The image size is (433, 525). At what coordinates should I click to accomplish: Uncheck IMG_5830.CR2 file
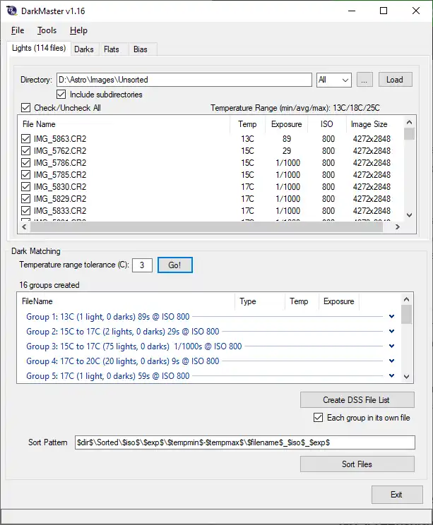(26, 187)
